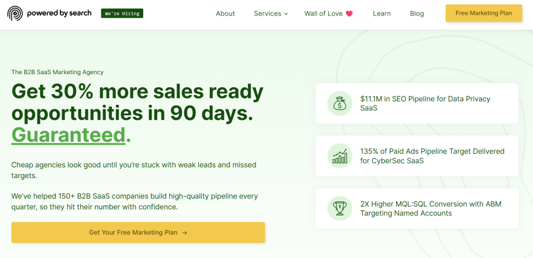Click Get Your Free Marketing Plan button
Screen dimensions: 533x258
(x=138, y=233)
